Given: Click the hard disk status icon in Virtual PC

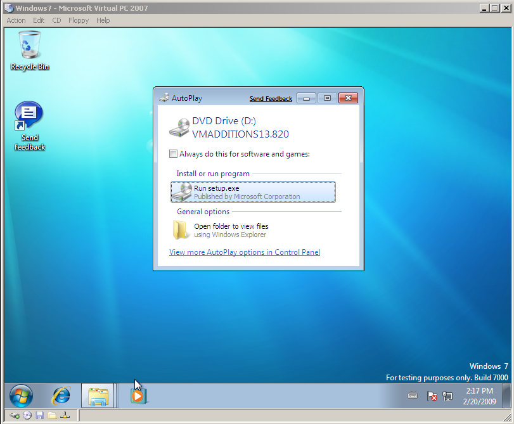Looking at the screenshot, I should (x=15, y=416).
